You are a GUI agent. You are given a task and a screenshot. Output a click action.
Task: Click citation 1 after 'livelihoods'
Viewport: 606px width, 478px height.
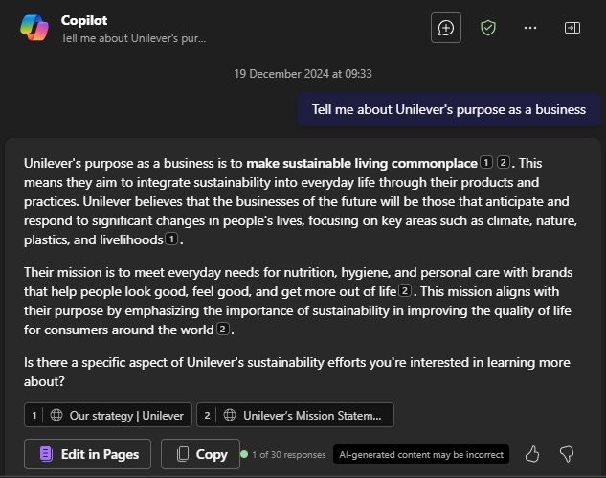[171, 239]
